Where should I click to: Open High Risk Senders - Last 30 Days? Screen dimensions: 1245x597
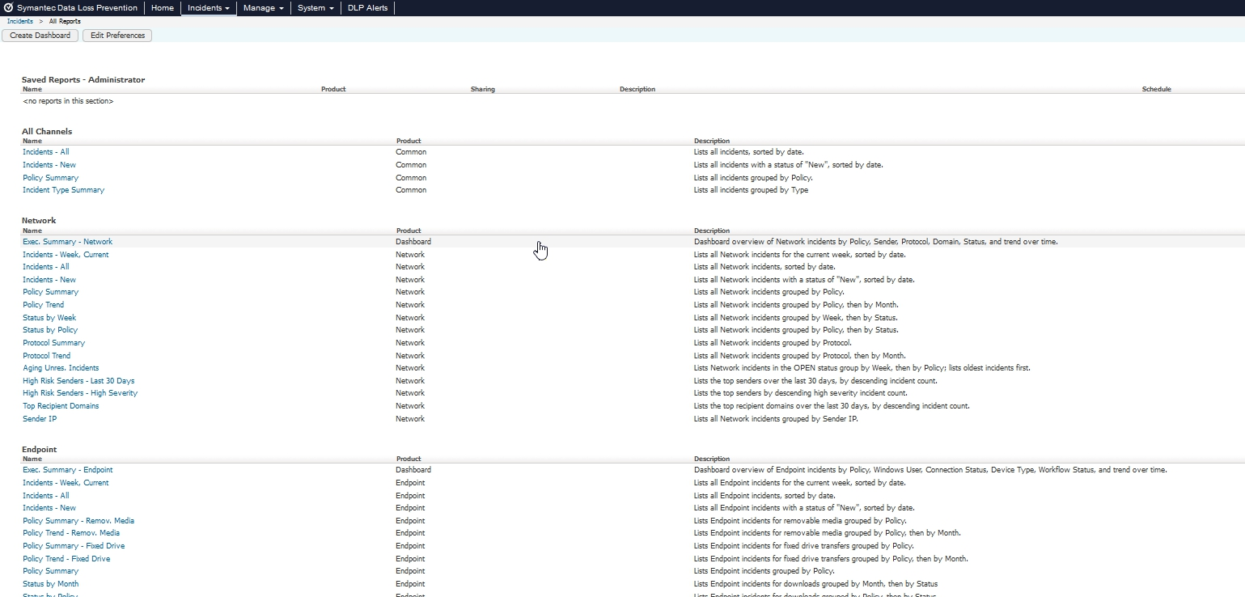[x=78, y=381]
